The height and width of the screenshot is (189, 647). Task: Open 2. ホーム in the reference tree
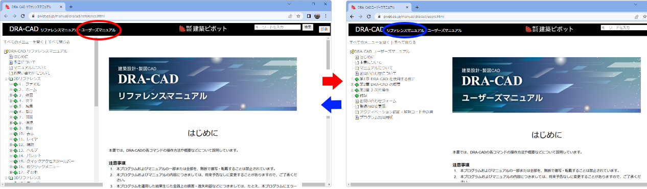pyautogui.click(x=27, y=90)
